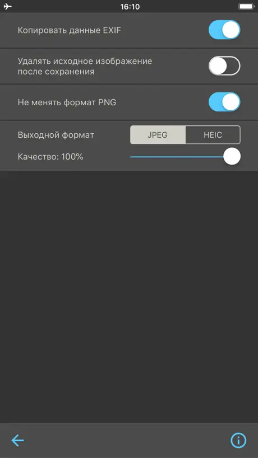The image size is (258, 458).
Task: Tap the Копировать данные EXIF label
Action: click(x=70, y=30)
